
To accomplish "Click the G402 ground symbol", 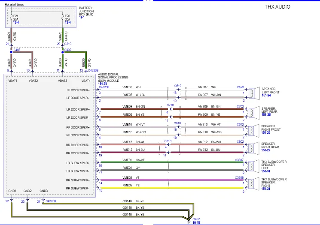I will [189, 222].
